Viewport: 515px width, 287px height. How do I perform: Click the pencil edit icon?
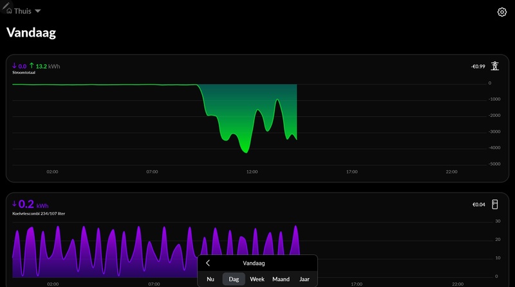(x=5, y=6)
